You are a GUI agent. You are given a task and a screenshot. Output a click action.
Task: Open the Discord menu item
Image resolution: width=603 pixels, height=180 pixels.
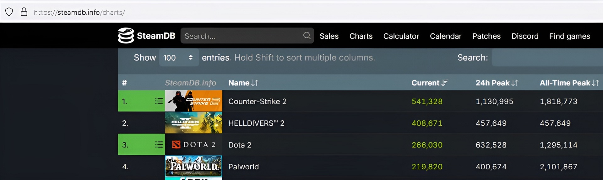525,36
